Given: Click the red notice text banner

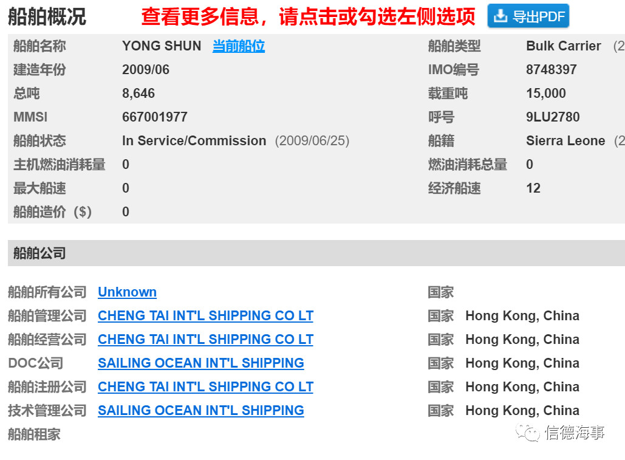Looking at the screenshot, I should tap(308, 17).
